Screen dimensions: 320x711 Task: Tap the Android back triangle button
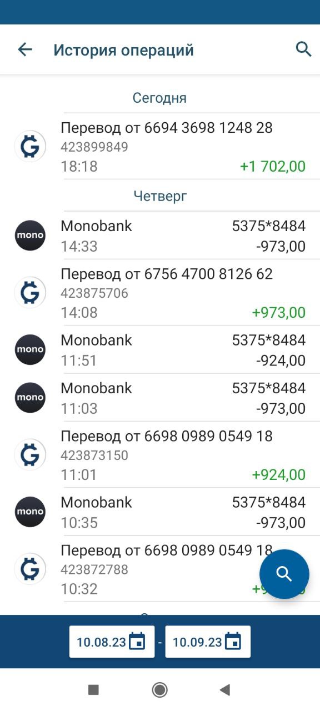pyautogui.click(x=224, y=690)
